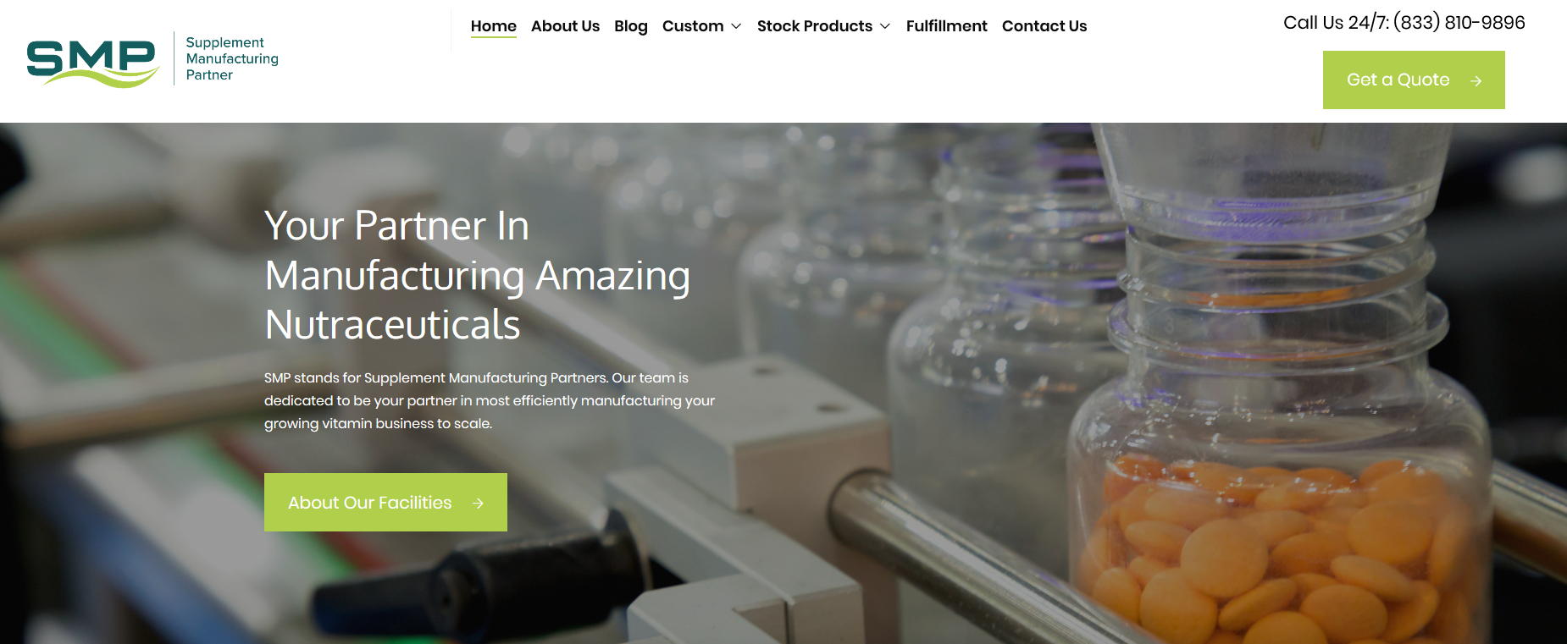Click the SMP stands for description paragraph
Viewport: 1567px width, 644px height.
click(x=490, y=400)
